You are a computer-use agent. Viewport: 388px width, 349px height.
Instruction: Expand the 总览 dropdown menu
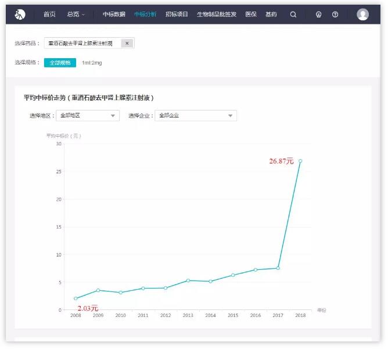coord(76,15)
